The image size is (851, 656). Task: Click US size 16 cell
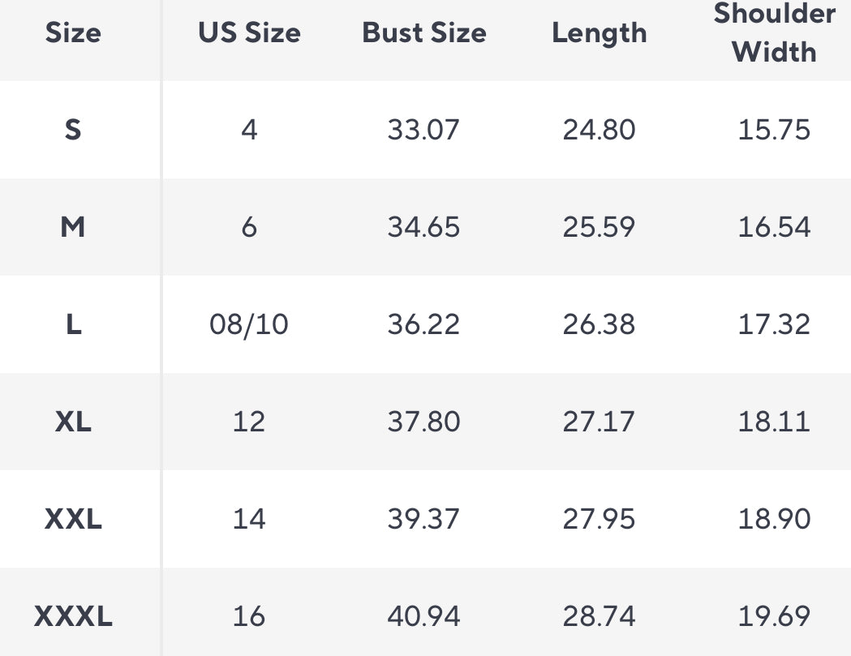pos(249,617)
